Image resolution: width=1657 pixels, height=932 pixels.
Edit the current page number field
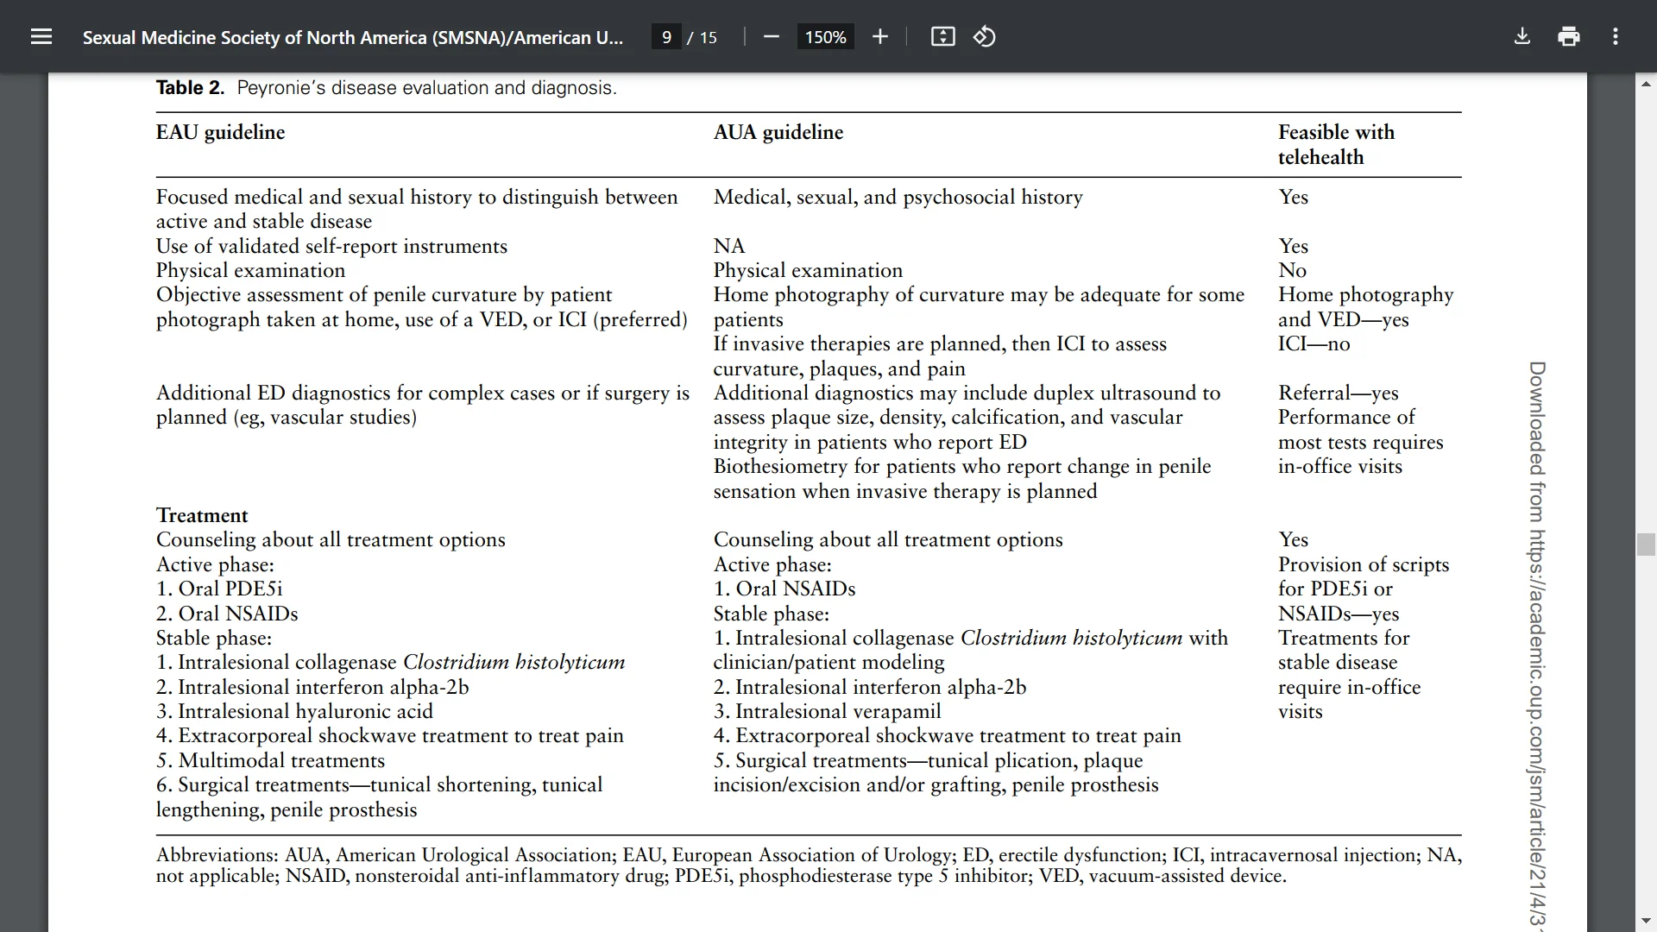click(x=666, y=37)
